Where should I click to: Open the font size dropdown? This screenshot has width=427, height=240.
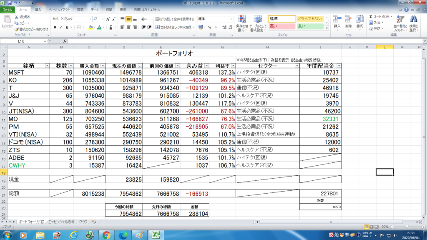(103, 19)
